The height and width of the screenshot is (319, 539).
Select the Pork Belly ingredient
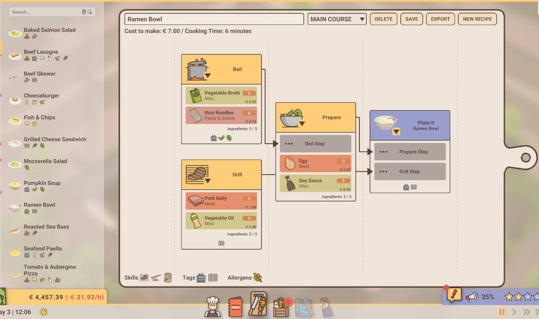click(221, 201)
